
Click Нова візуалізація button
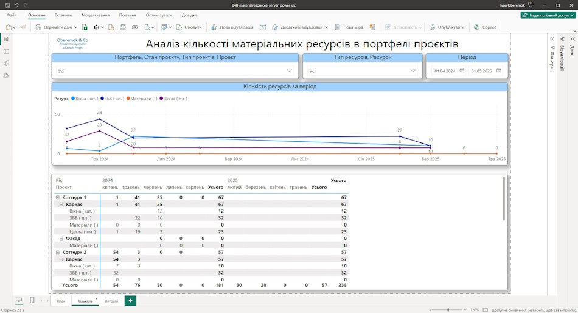[x=232, y=27]
